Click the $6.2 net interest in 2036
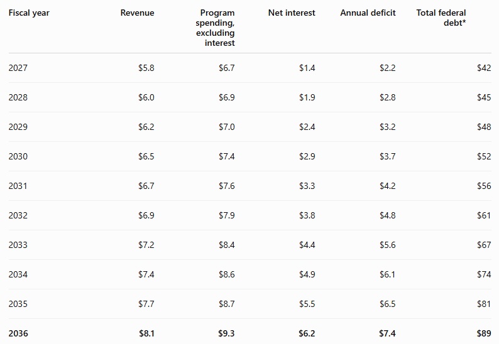 (307, 333)
